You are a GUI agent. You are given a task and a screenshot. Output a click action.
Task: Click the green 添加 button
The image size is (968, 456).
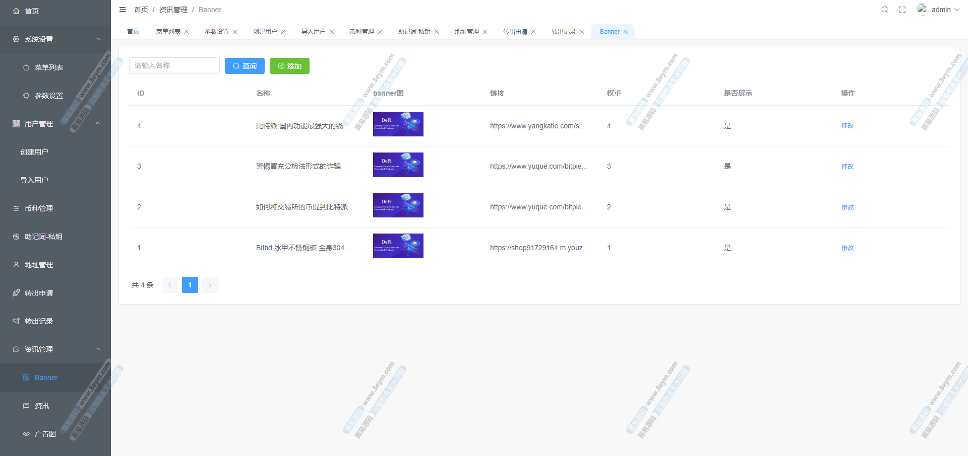(289, 66)
